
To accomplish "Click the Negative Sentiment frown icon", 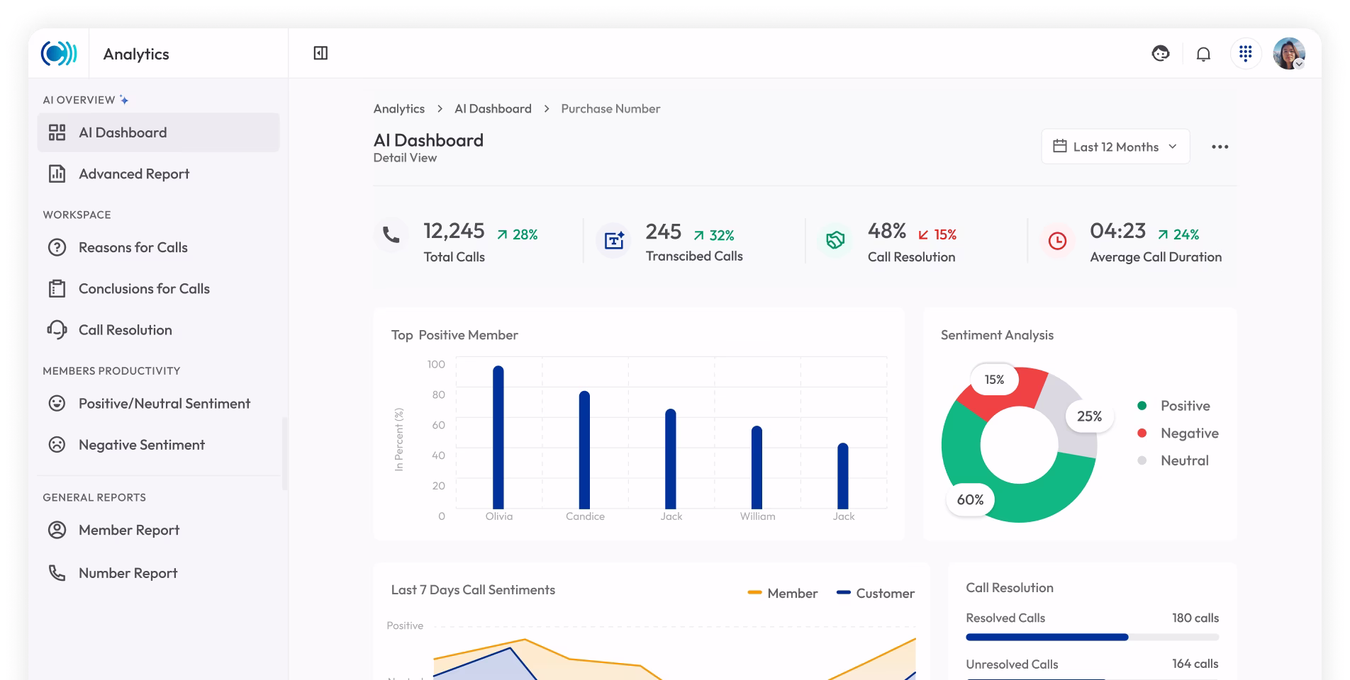I will (x=57, y=444).
